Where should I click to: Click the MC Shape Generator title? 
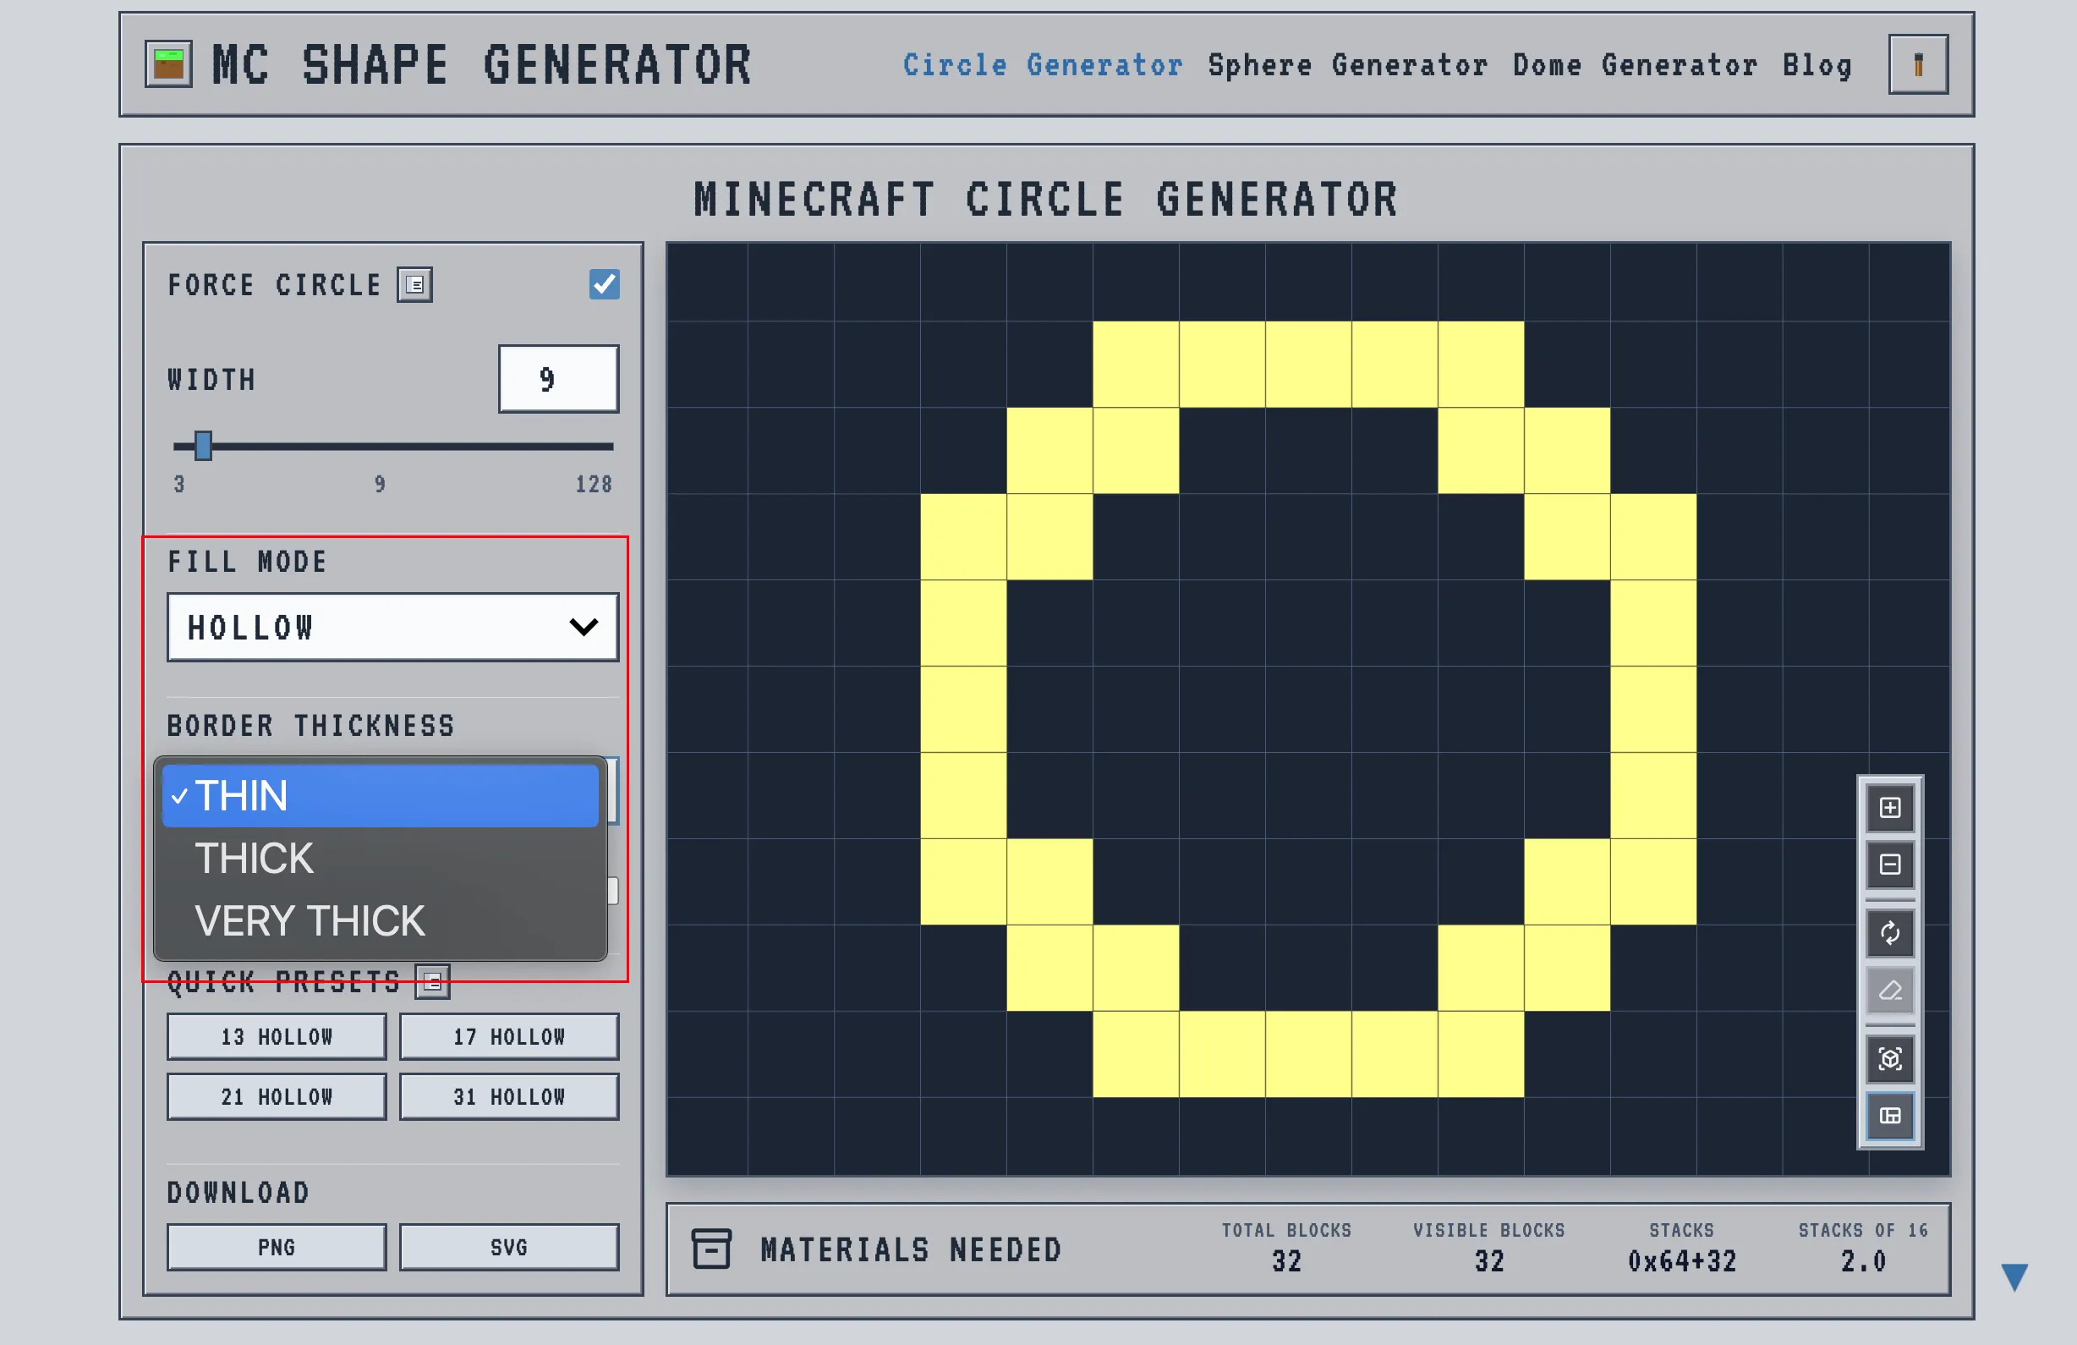point(482,65)
